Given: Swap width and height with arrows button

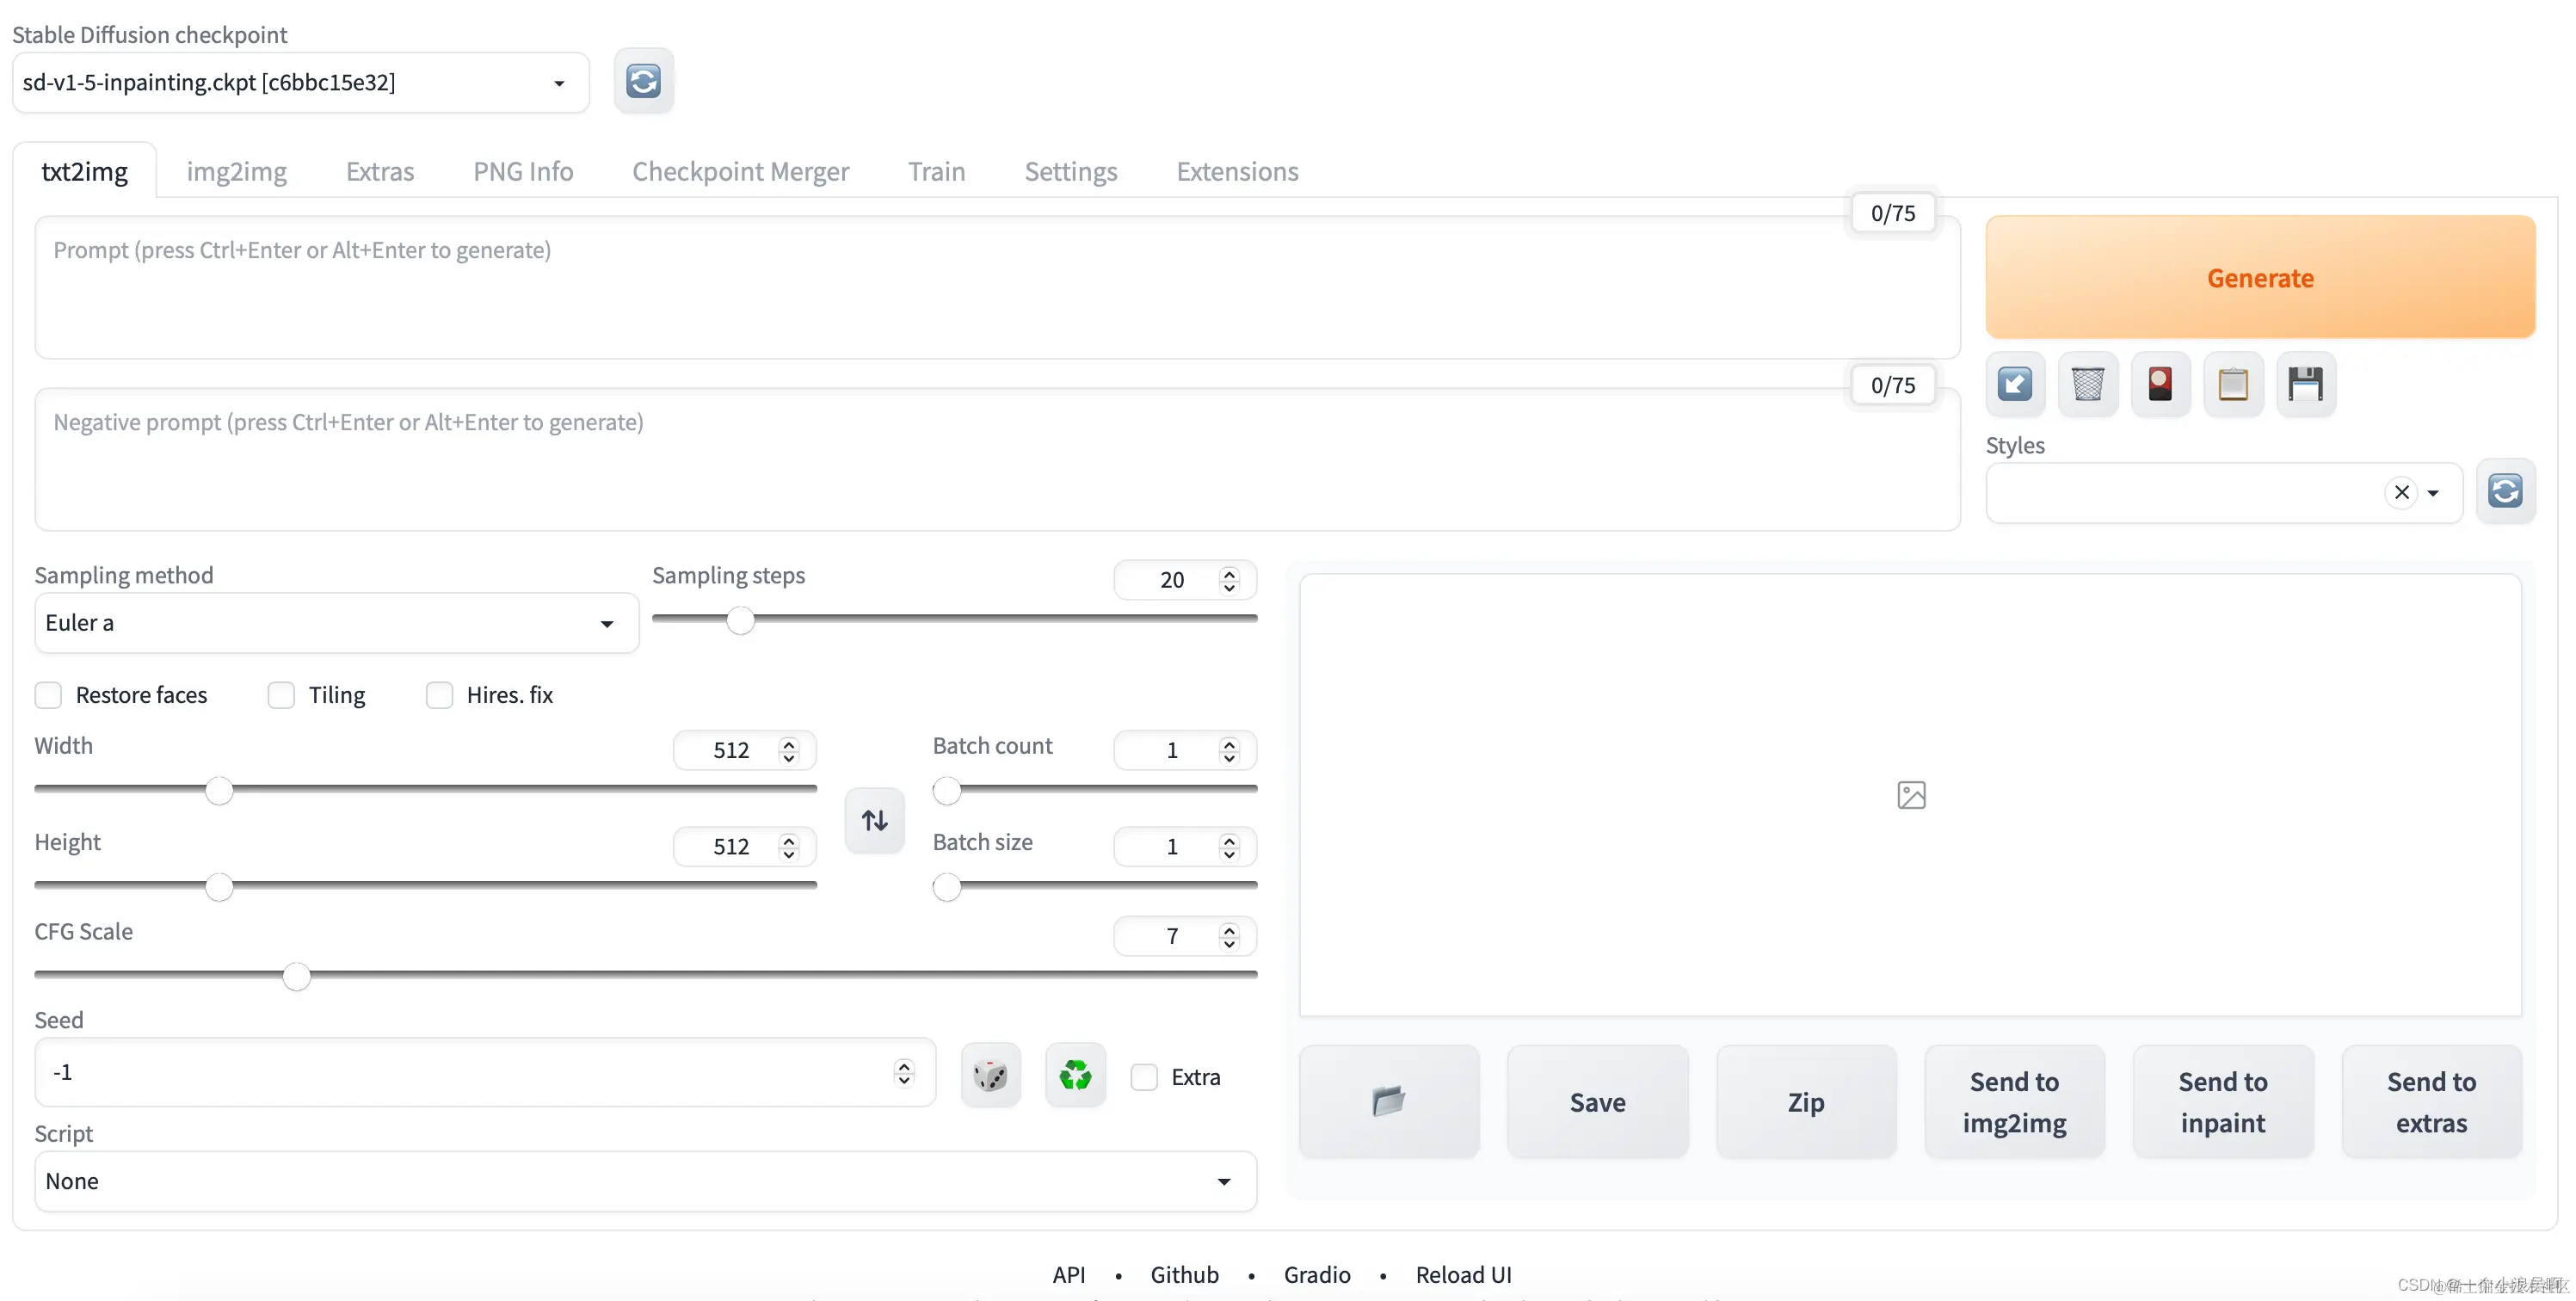Looking at the screenshot, I should coord(874,820).
